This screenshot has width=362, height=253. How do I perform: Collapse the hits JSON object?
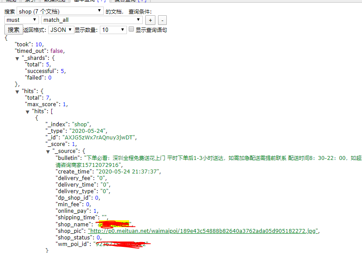[x=18, y=91]
